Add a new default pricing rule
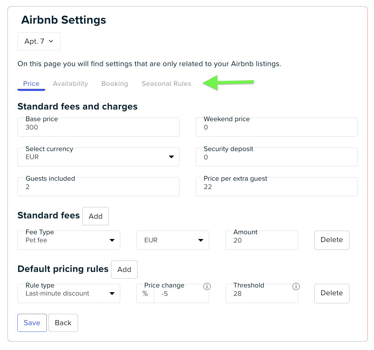The height and width of the screenshot is (350, 374). point(124,270)
